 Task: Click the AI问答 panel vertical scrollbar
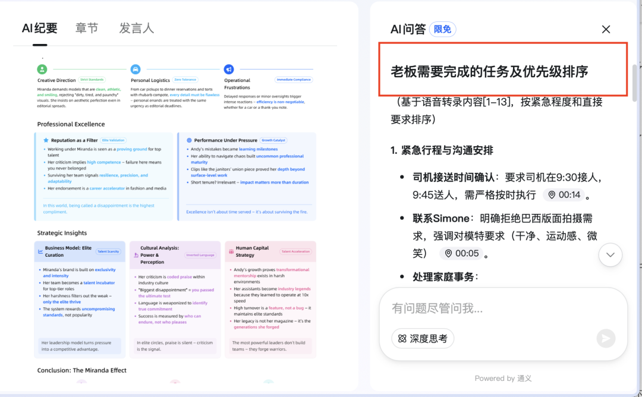[x=635, y=83]
